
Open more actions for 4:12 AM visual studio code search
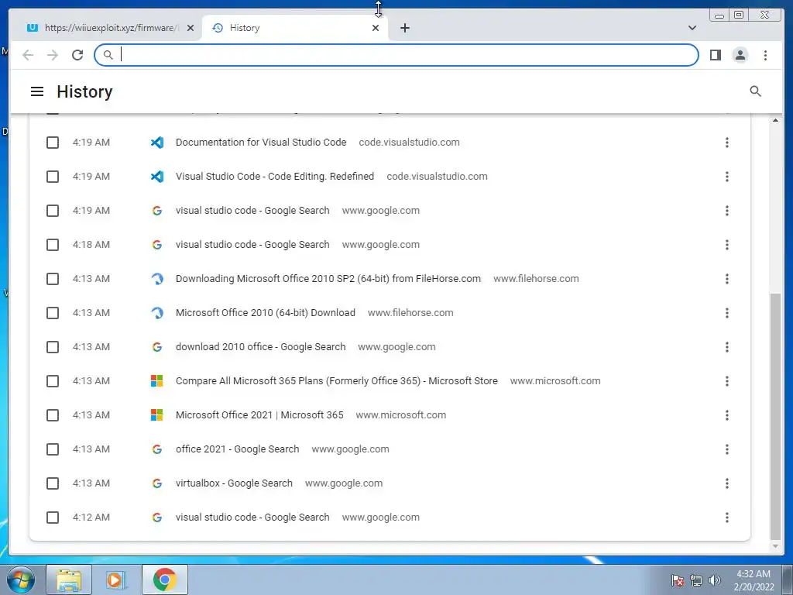[726, 518]
